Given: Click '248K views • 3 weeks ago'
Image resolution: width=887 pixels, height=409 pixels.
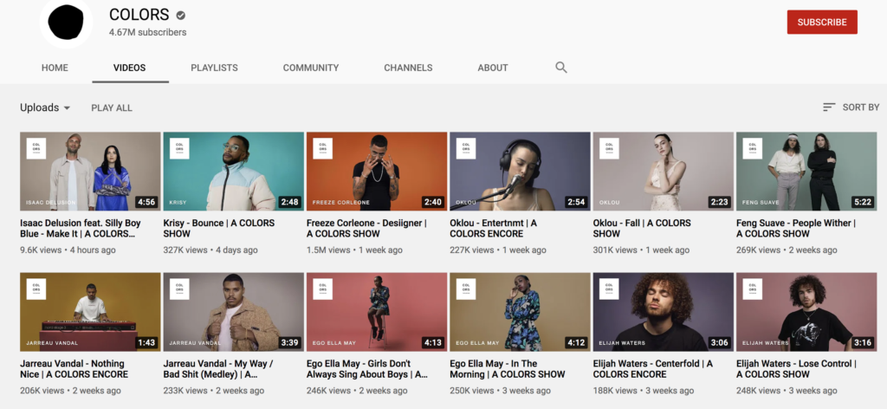Looking at the screenshot, I should tap(787, 390).
